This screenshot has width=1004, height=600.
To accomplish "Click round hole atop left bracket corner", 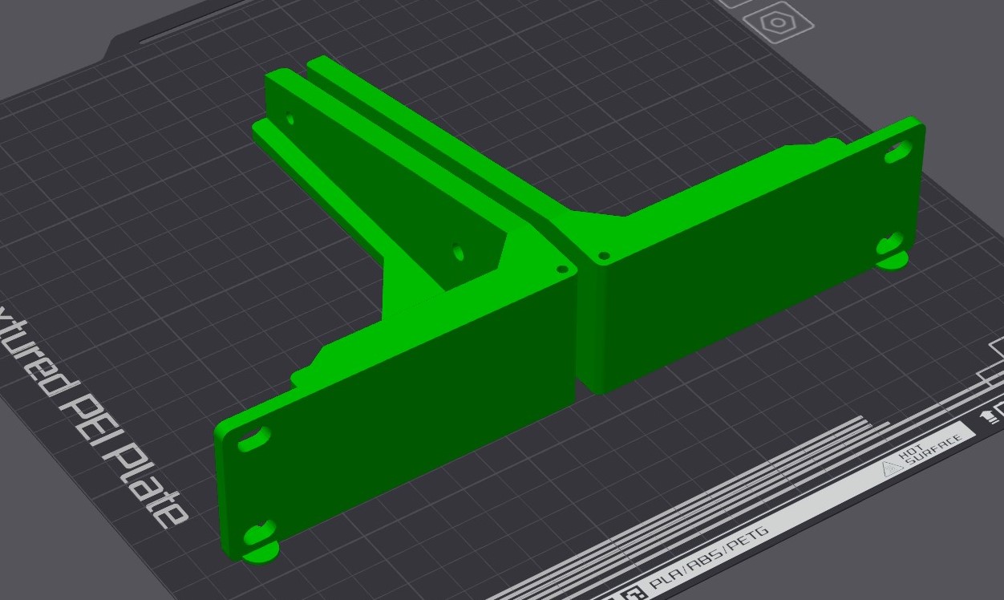I will 562,270.
